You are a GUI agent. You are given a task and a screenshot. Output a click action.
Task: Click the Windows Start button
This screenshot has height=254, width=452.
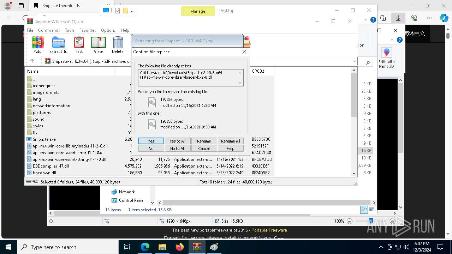click(x=8, y=247)
